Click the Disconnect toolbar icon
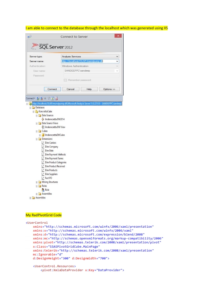Image resolution: width=212 pixels, height=300 pixels. (42, 99)
